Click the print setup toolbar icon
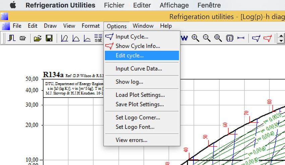This screenshot has width=285, height=165. [22, 38]
